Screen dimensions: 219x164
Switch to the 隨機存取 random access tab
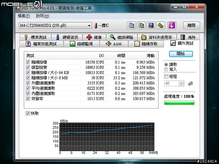pos(146,44)
